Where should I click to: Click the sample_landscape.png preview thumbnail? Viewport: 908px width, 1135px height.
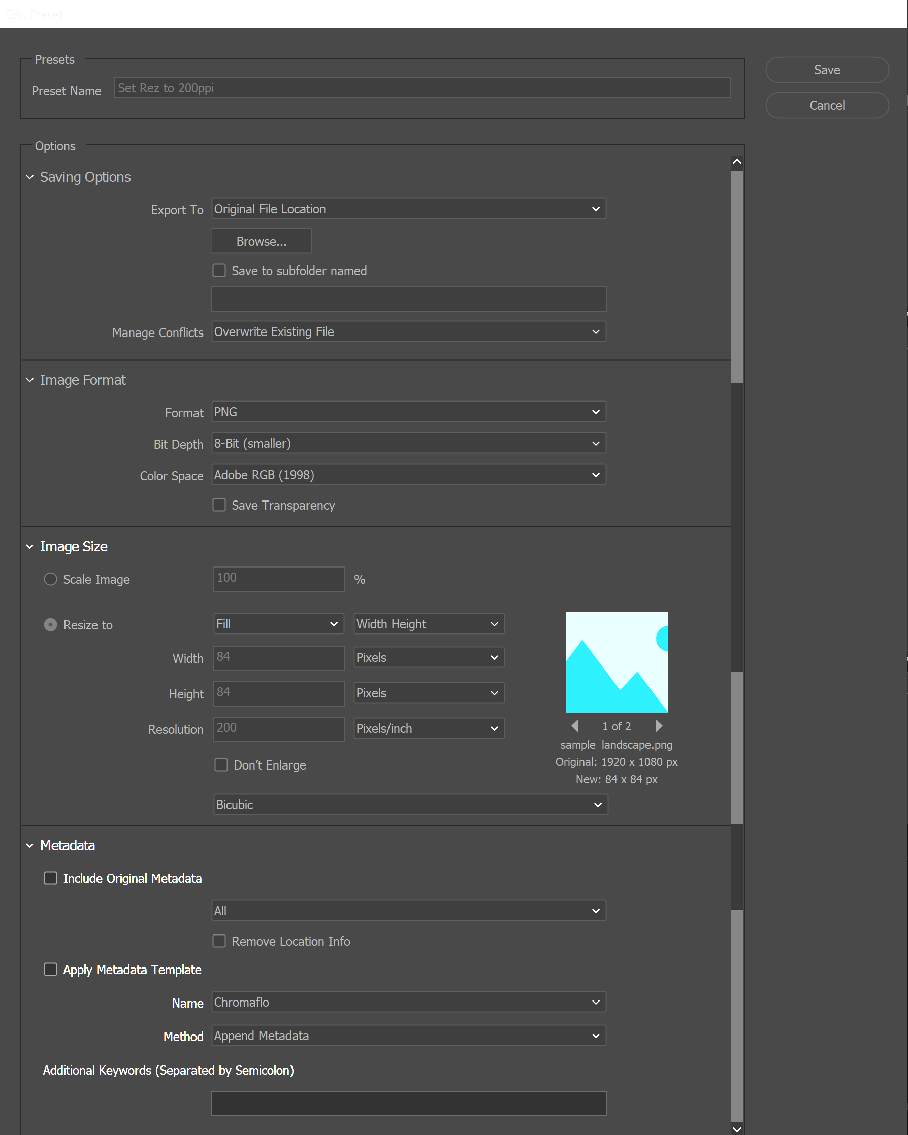[x=616, y=662]
